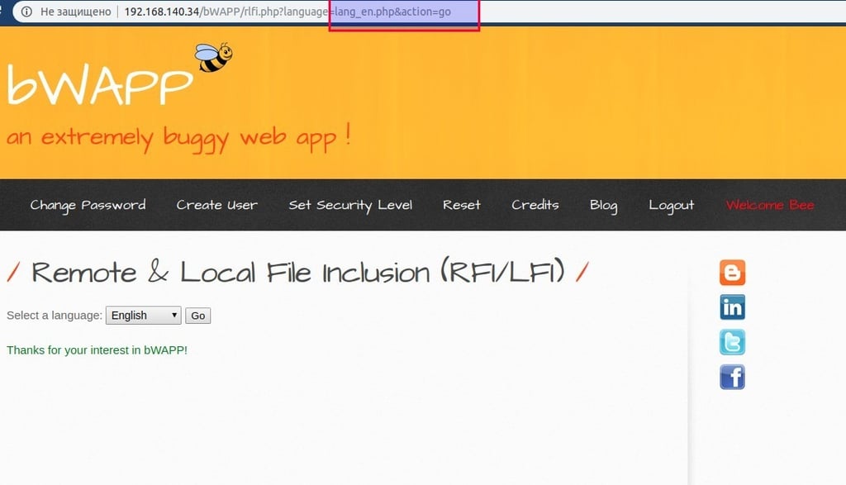846x485 pixels.
Task: Open Create User menu item
Action: [x=217, y=205]
